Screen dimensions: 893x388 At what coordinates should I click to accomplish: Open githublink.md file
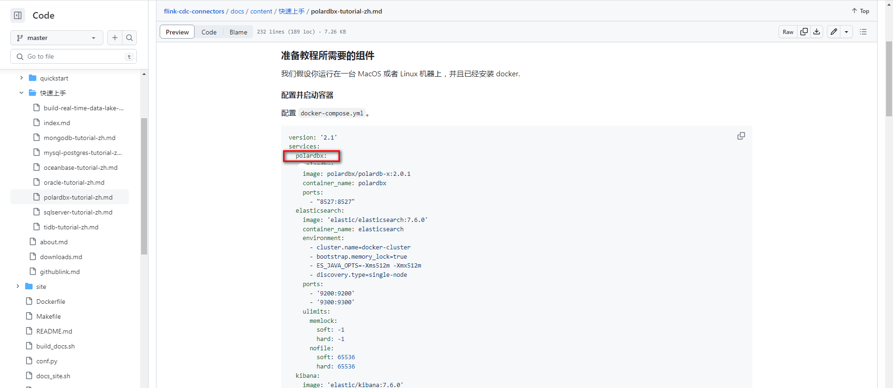pos(60,272)
